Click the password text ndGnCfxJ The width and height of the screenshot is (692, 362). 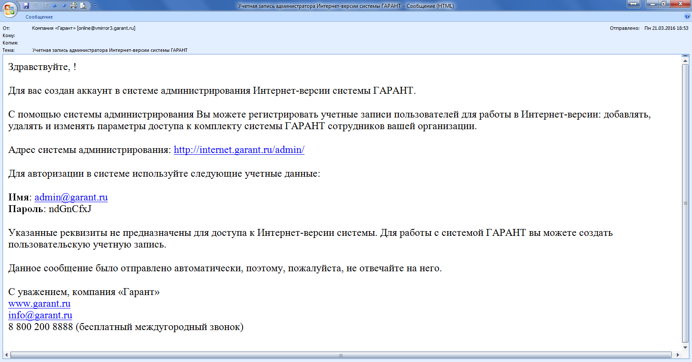(x=70, y=209)
